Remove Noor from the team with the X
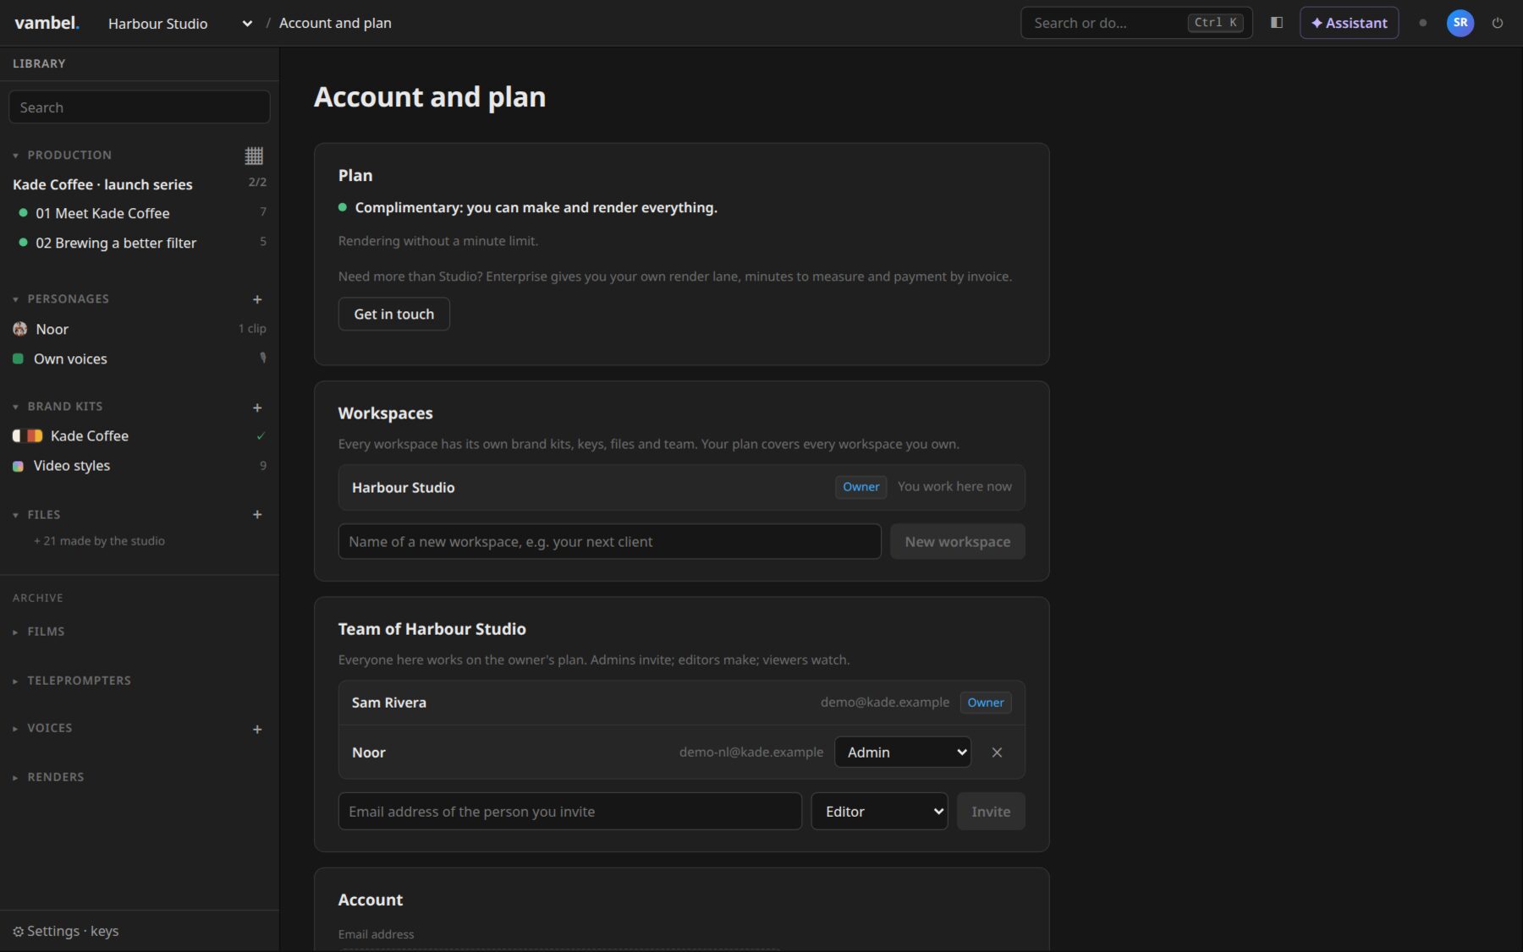 997,752
